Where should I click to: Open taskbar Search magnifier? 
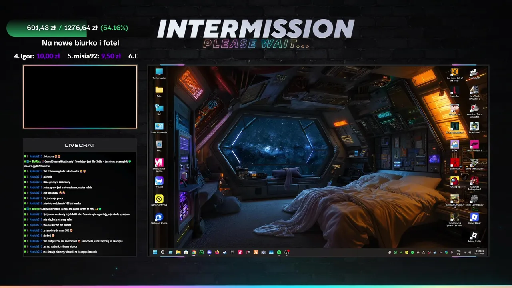click(163, 252)
